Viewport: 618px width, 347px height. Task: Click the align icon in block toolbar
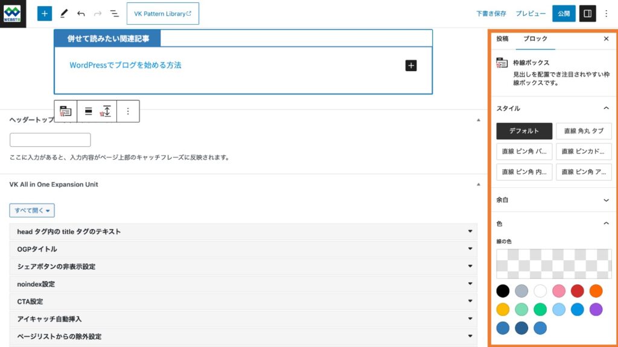88,111
